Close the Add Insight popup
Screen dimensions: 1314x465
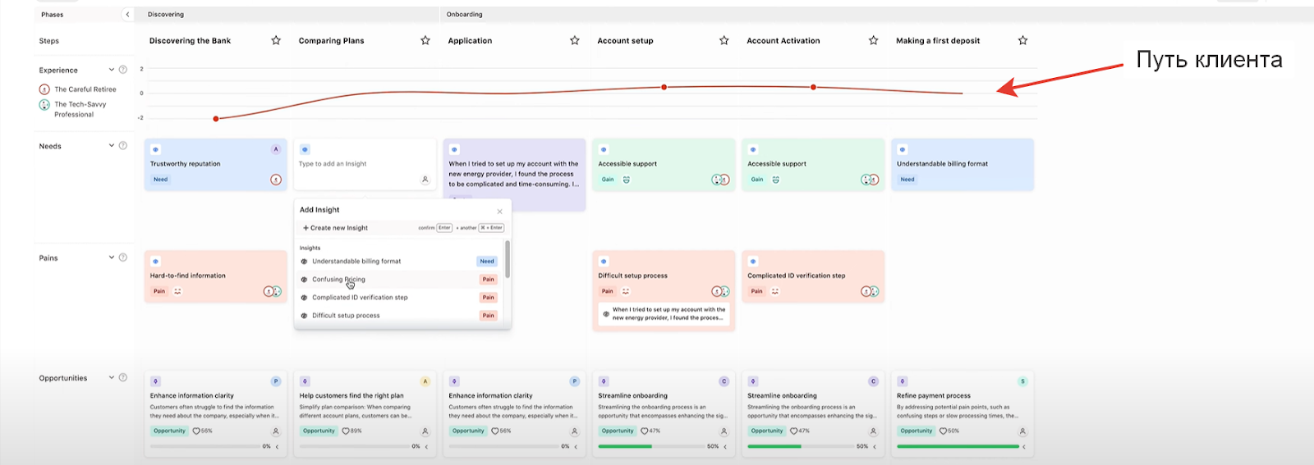[499, 212]
